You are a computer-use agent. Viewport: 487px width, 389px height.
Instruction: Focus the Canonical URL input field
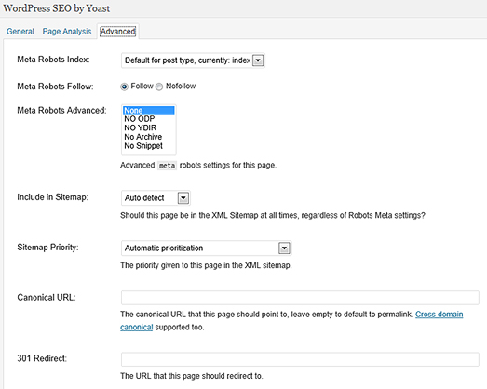point(300,298)
